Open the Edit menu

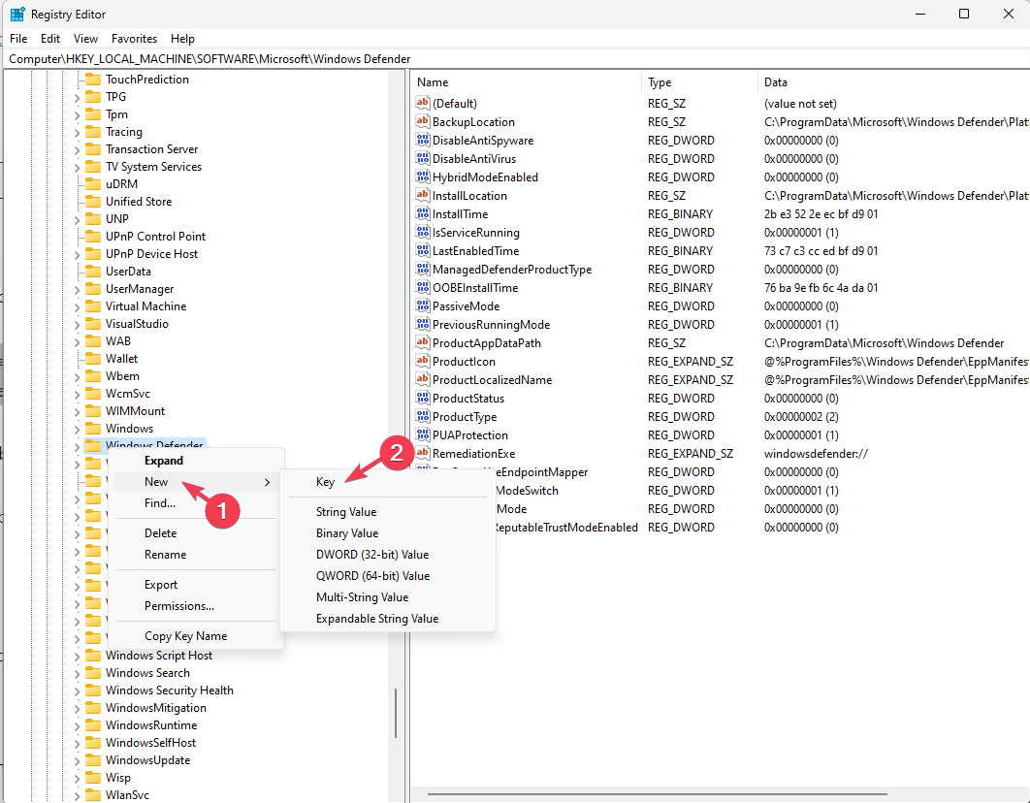click(49, 39)
